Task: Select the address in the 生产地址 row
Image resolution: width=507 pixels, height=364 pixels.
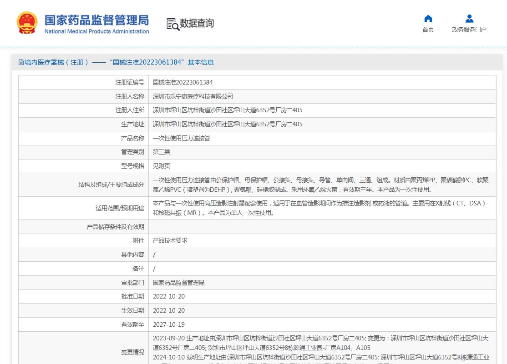Action: click(x=228, y=125)
